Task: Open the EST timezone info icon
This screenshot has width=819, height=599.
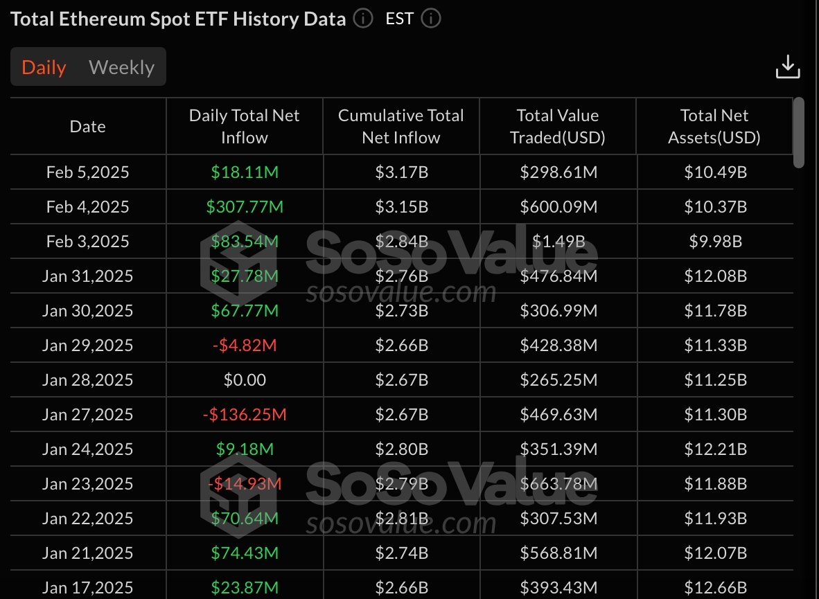Action: tap(430, 19)
